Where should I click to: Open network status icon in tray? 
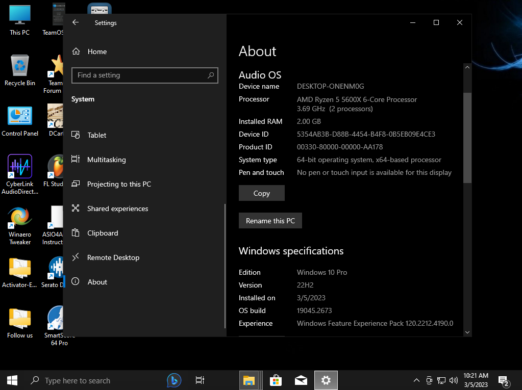(x=441, y=380)
